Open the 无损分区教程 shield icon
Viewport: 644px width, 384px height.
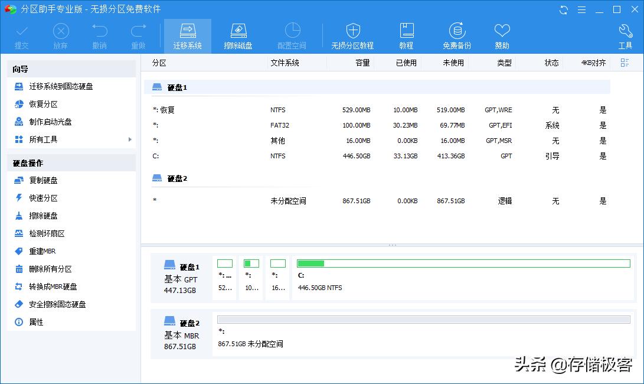[352, 34]
